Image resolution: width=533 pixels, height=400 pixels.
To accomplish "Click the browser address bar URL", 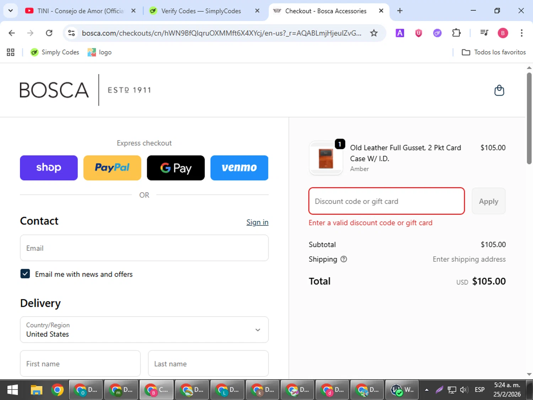I will coord(222,33).
